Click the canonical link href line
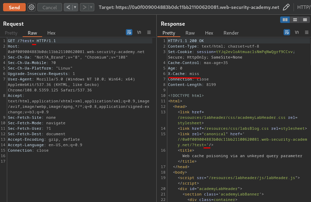This screenshot has height=202, width=311. click(x=242, y=139)
